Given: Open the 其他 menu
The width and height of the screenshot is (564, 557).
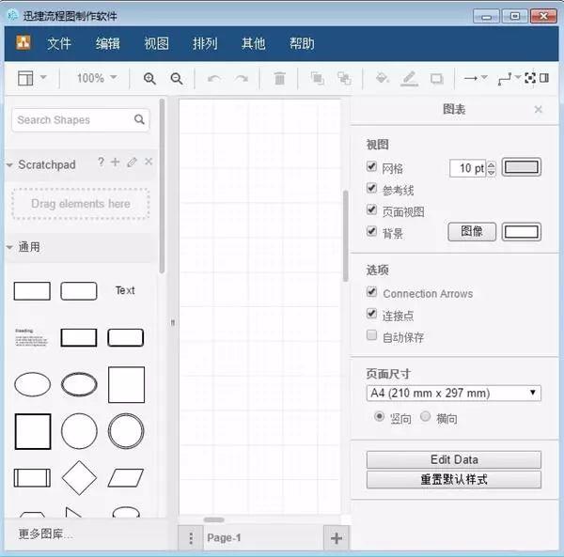Looking at the screenshot, I should [x=253, y=43].
